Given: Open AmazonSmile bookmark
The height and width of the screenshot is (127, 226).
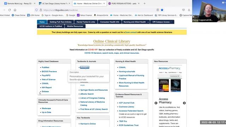Looking at the screenshot, I should 101,15.
